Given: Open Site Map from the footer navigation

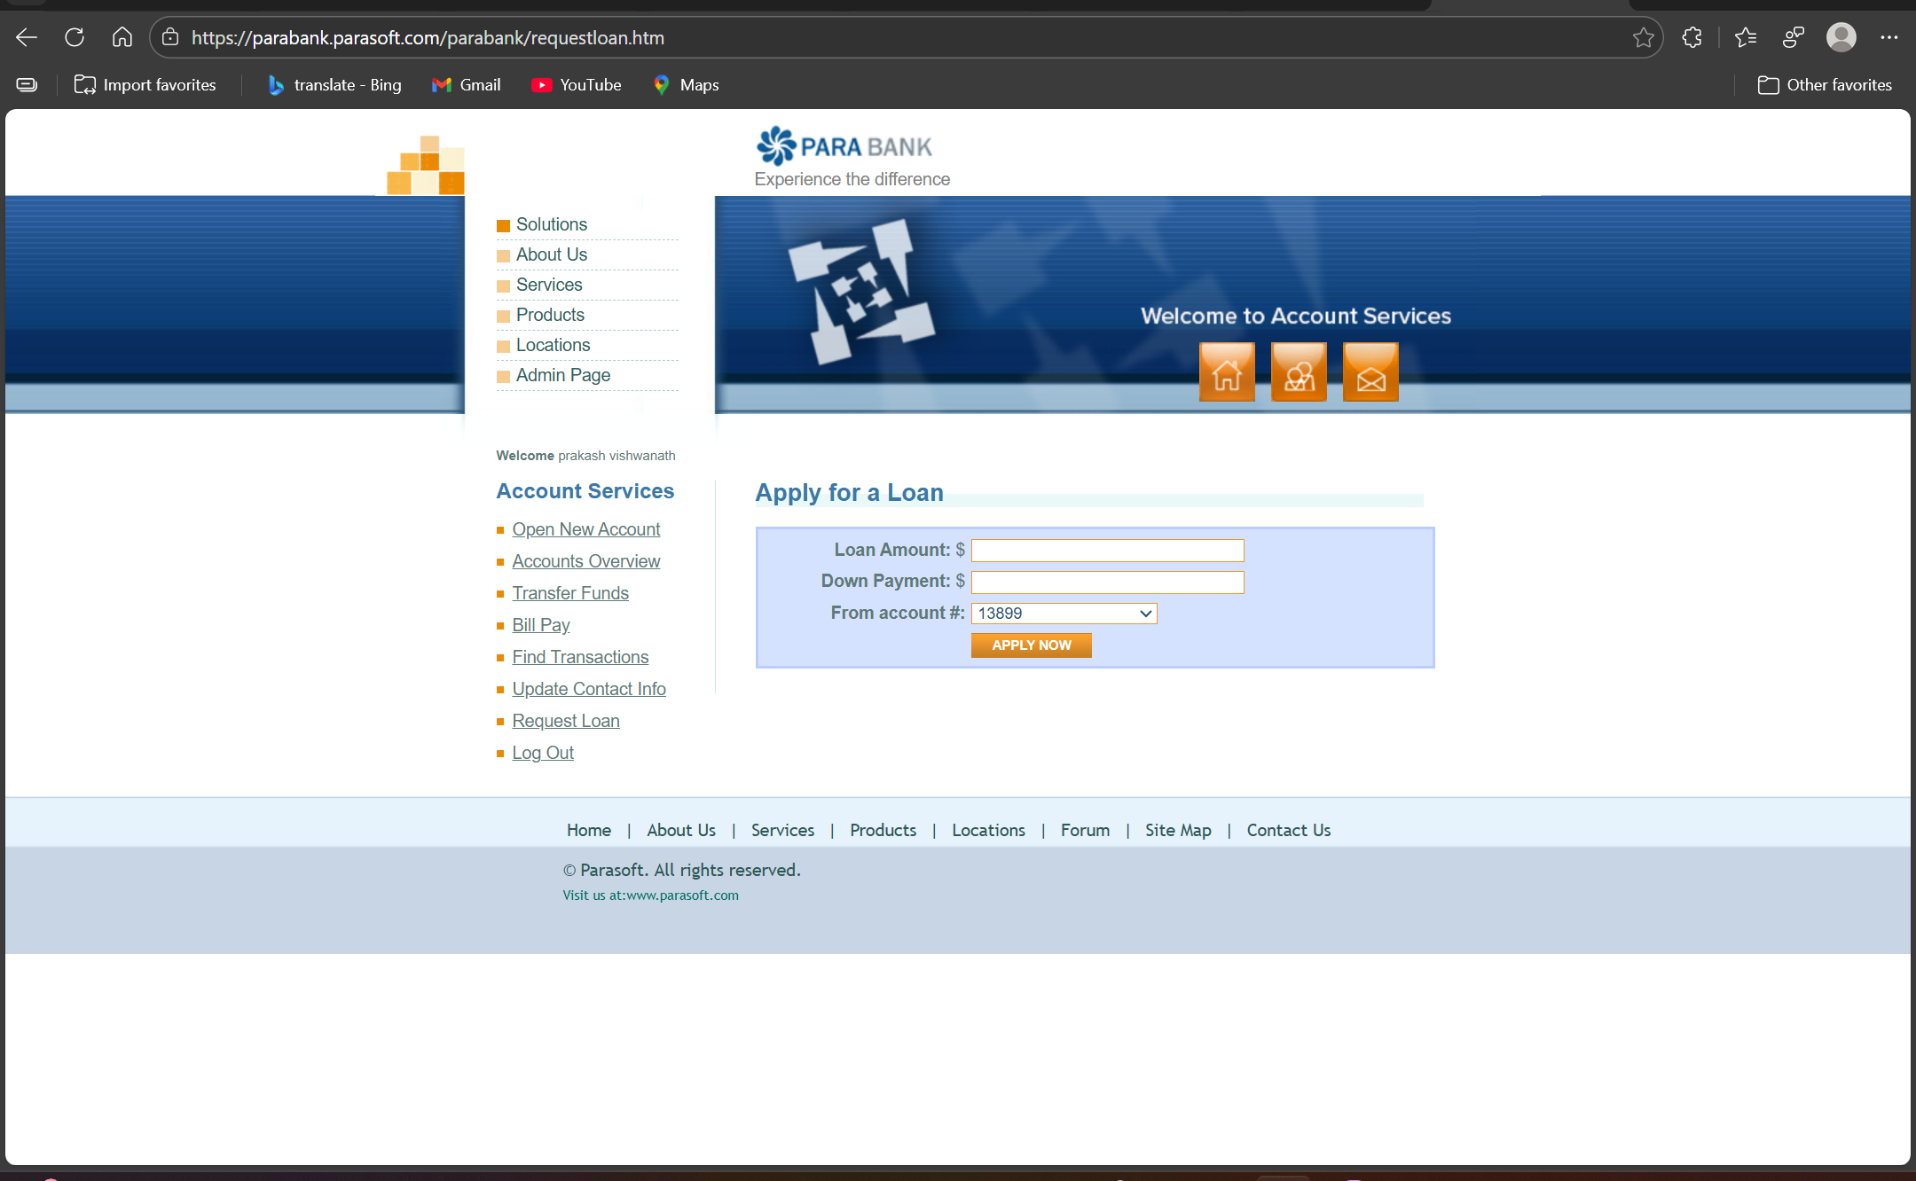Looking at the screenshot, I should click(1177, 830).
